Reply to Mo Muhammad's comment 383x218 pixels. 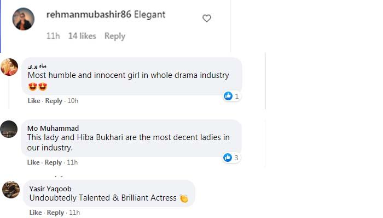(x=54, y=162)
